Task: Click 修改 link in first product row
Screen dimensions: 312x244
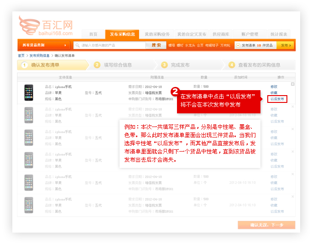Action: tap(274, 86)
